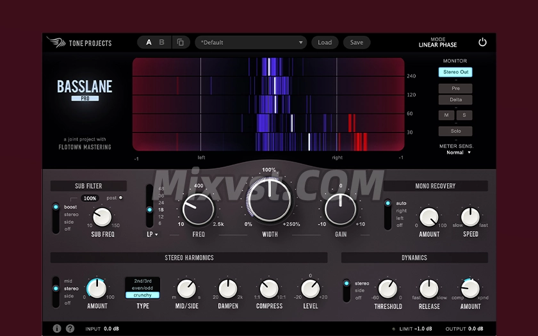Viewport: 538px width, 336px height.
Task: Monitor the Mid channel M
Action: (446, 115)
